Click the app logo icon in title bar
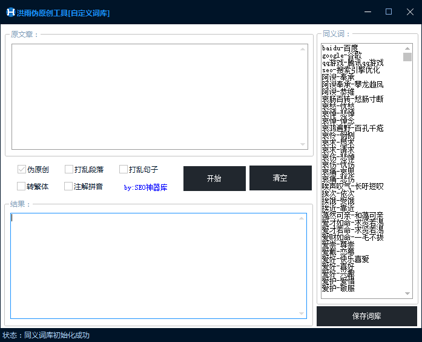Image resolution: width=422 pixels, height=342 pixels. (10, 12)
